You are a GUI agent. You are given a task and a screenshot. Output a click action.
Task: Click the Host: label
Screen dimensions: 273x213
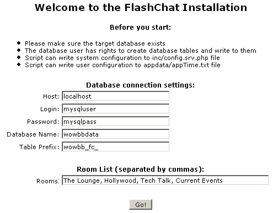point(51,96)
